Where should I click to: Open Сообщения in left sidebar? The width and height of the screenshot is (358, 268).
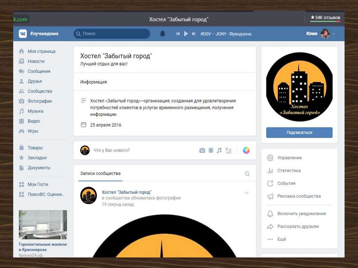pos(39,71)
